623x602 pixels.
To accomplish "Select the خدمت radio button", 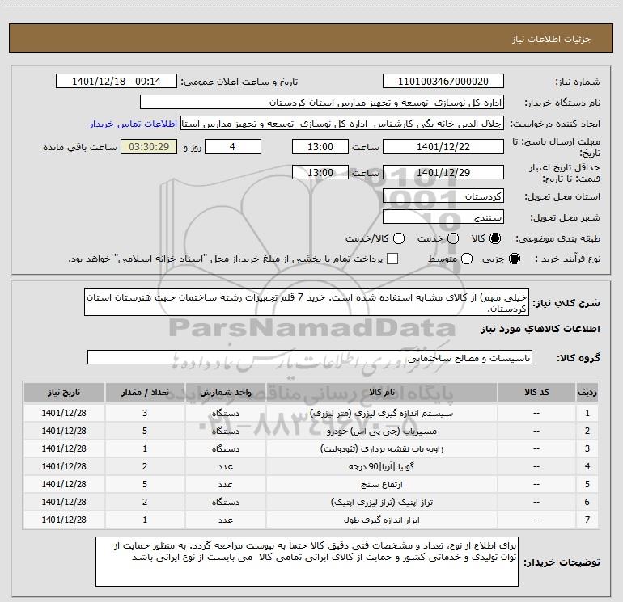I will [453, 238].
